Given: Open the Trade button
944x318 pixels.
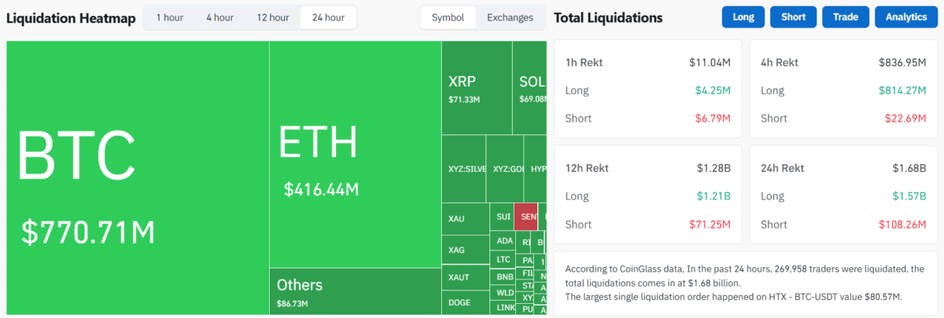Looking at the screenshot, I should (845, 17).
